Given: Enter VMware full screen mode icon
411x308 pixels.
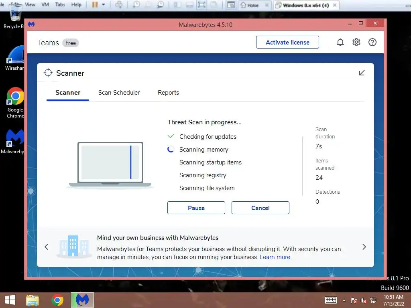Looking at the screenshot, I should [201, 5].
